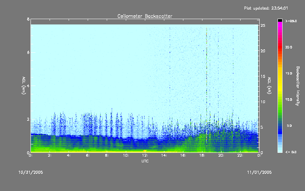Click the 6 km tick label on left axis
The width and height of the screenshot is (305, 191).
pos(28,52)
